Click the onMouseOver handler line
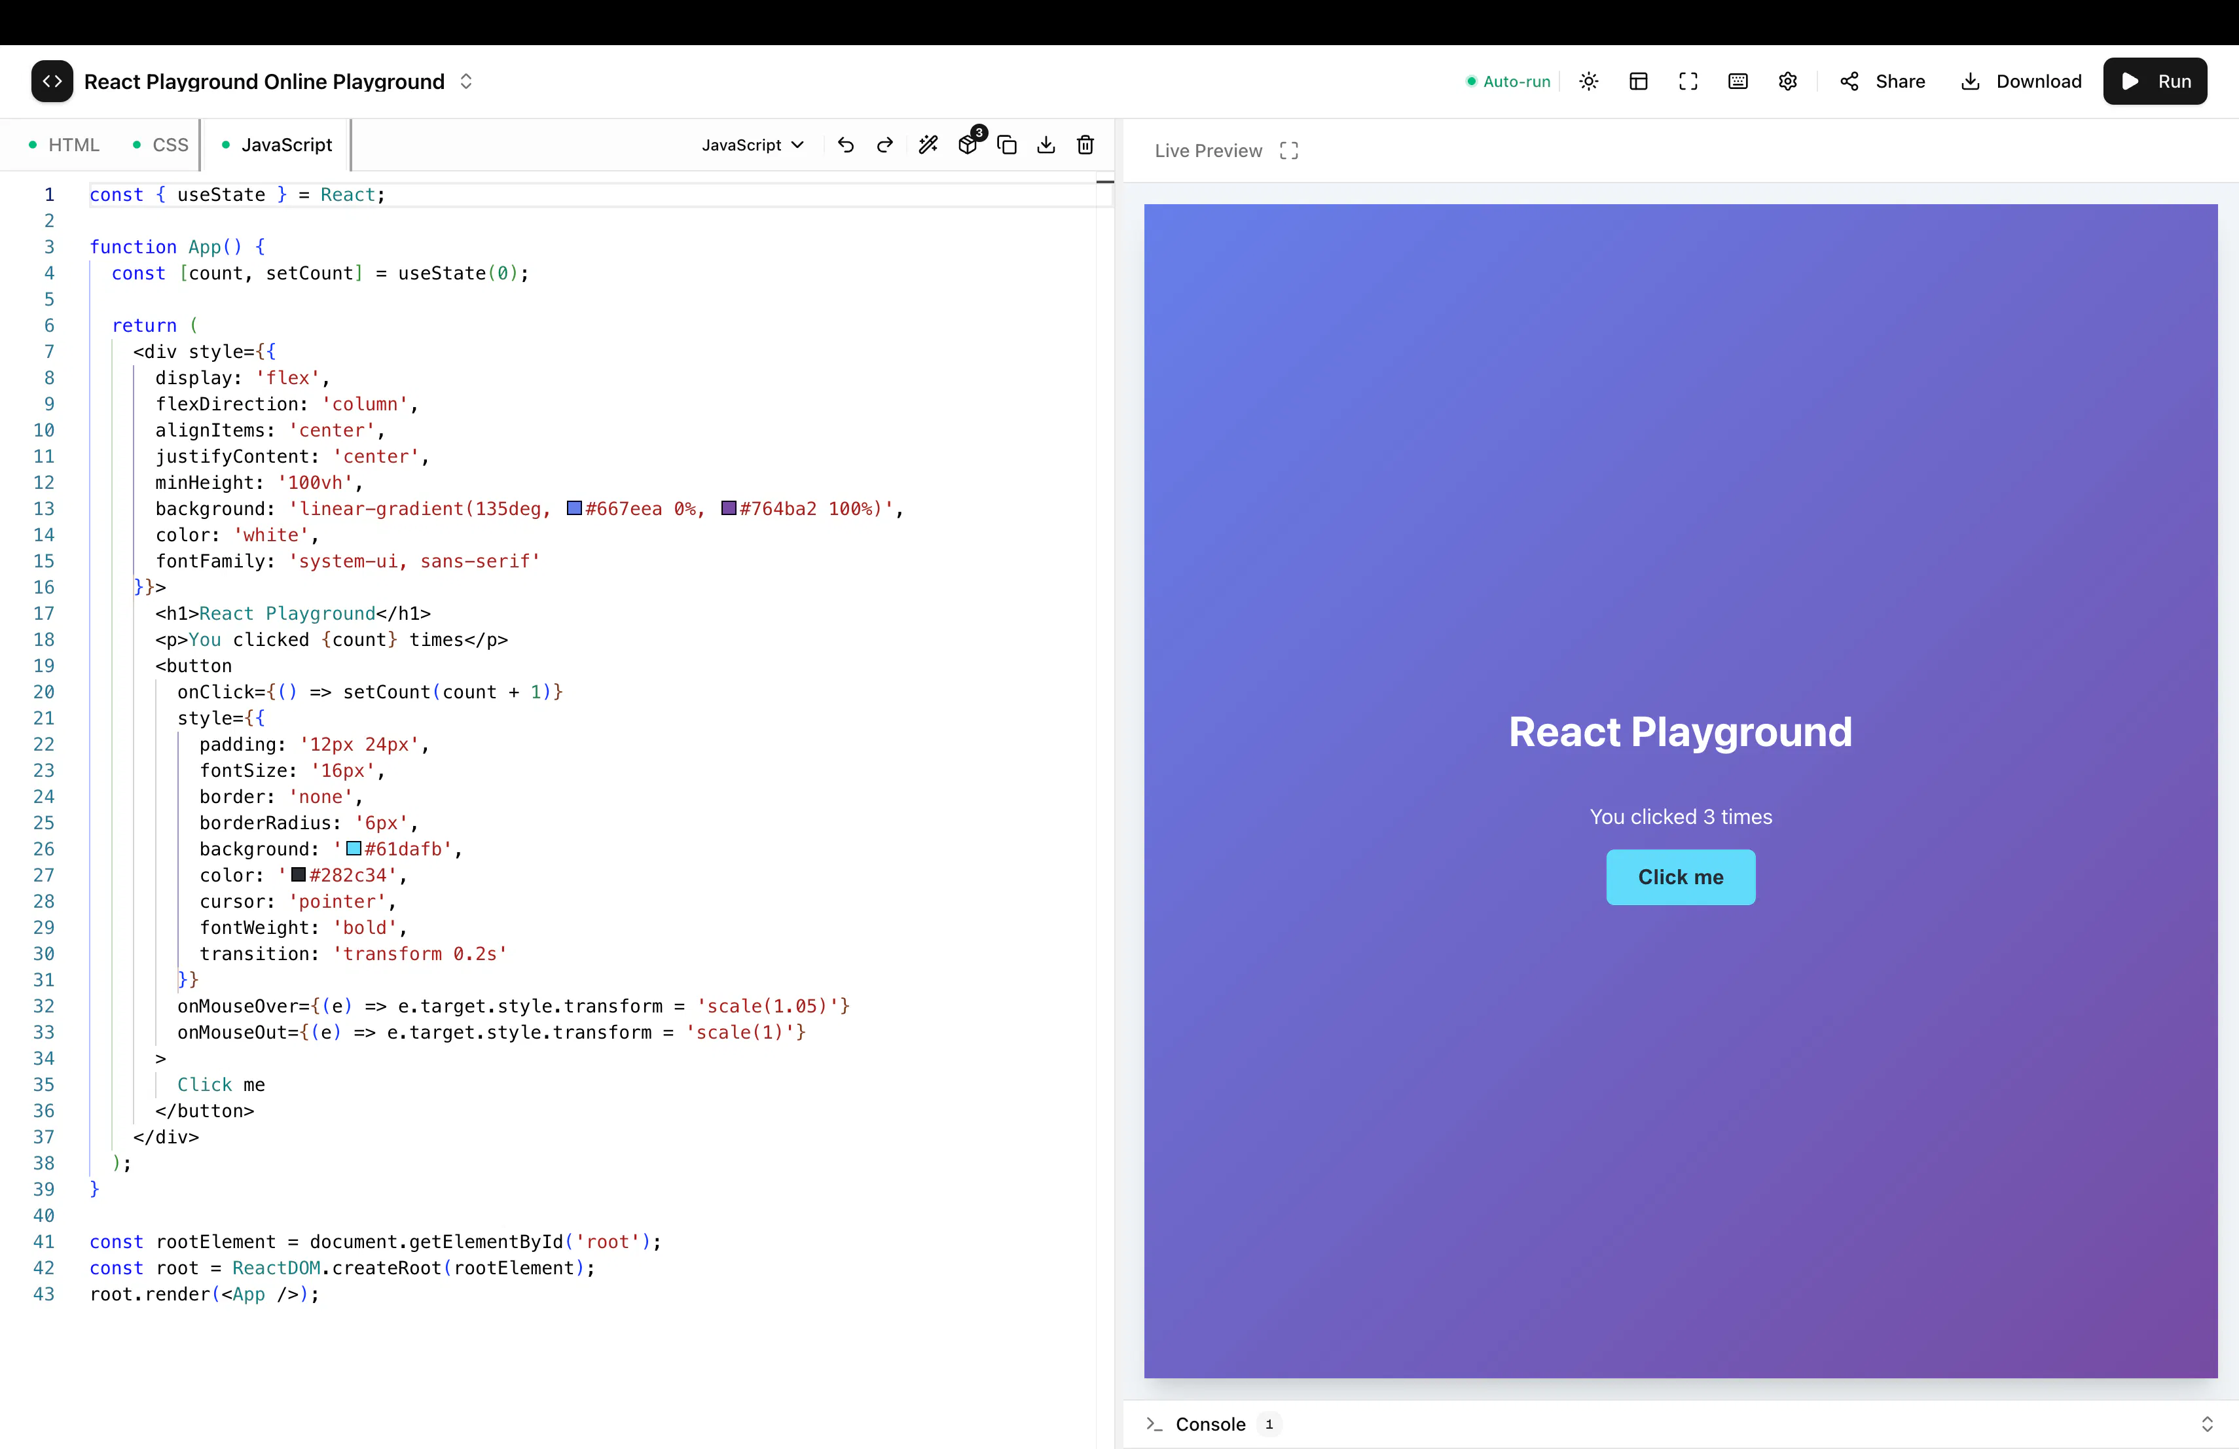Screen dimensions: 2239x1449 click(514, 1006)
